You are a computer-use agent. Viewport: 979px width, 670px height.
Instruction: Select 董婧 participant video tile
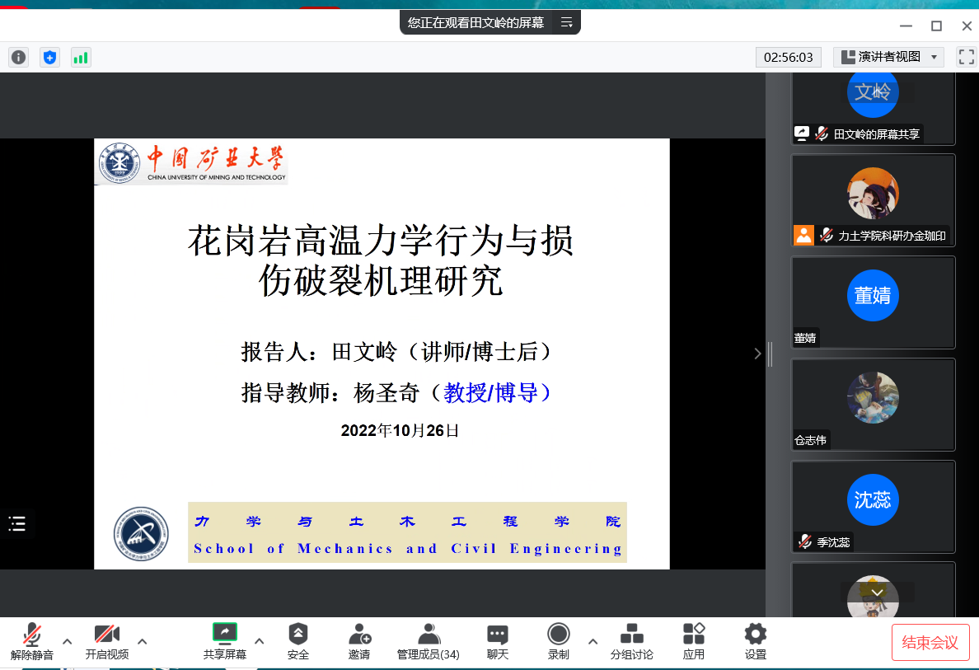tap(873, 302)
